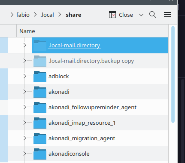Click the vertical scrollbar handle
This screenshot has height=163, width=185.
(x=173, y=74)
